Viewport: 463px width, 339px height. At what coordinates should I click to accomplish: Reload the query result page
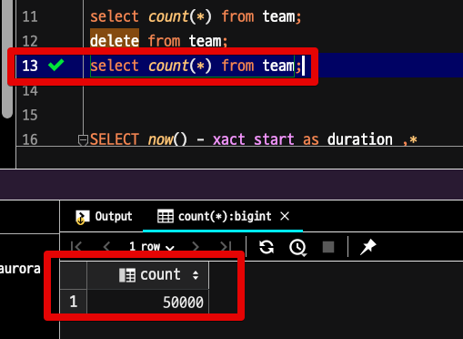click(x=267, y=247)
